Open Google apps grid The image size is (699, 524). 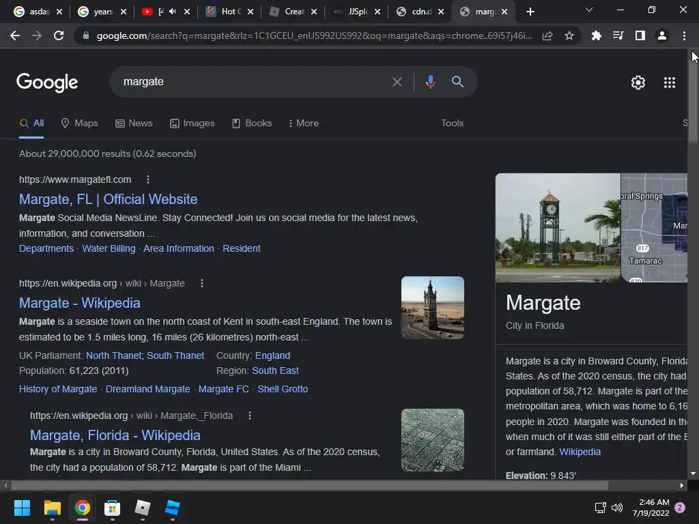[x=670, y=83]
